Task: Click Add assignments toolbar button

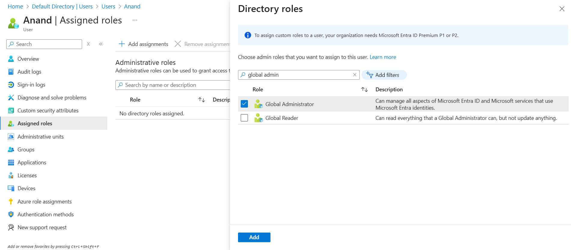Action: pyautogui.click(x=144, y=44)
